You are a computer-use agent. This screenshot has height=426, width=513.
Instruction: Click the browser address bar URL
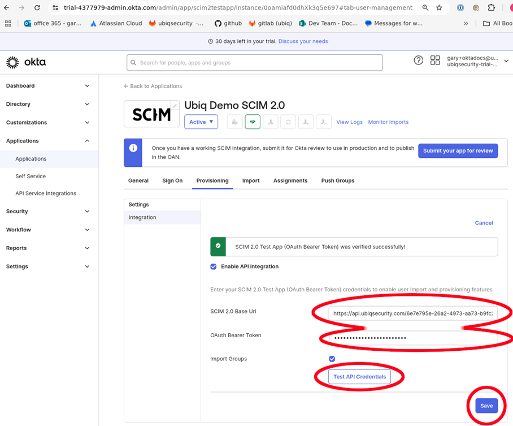[238, 7]
